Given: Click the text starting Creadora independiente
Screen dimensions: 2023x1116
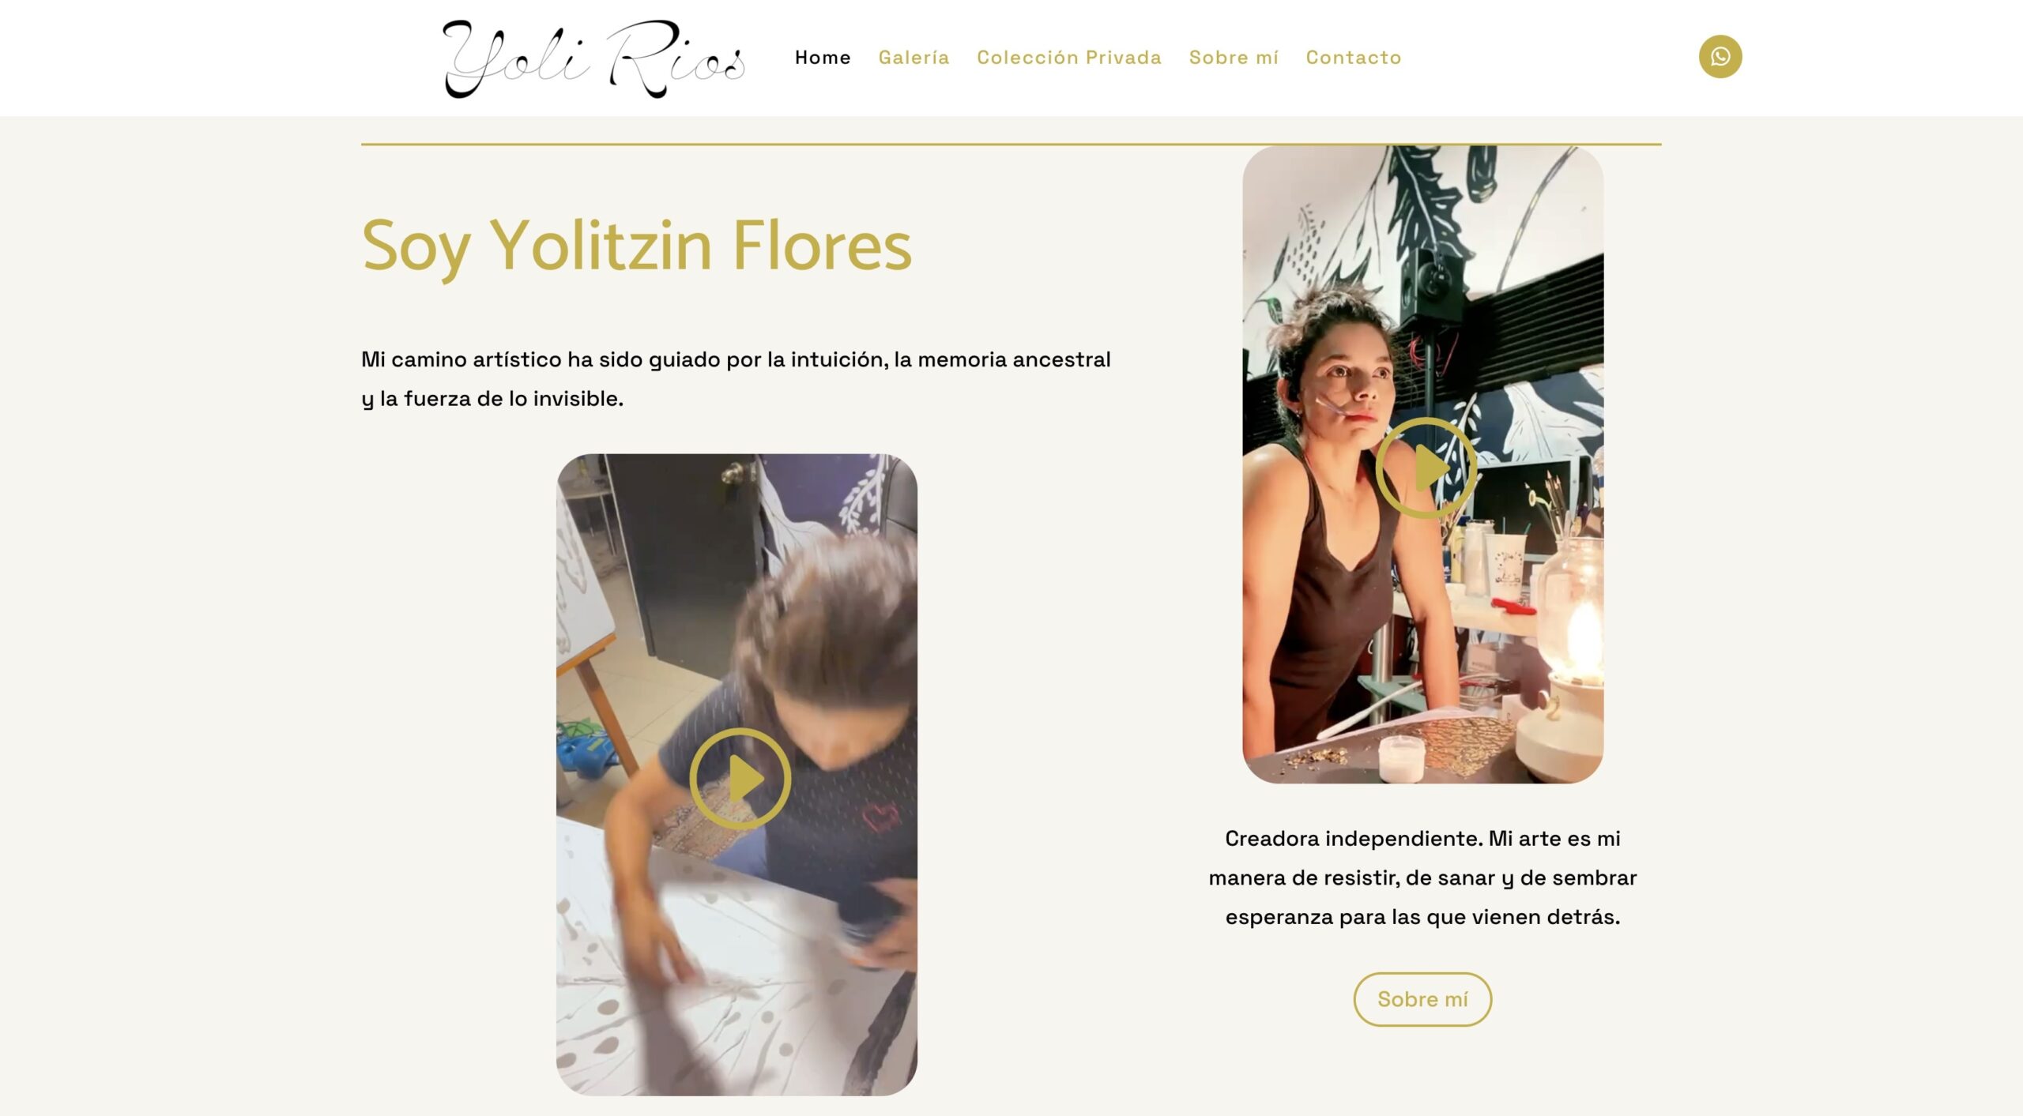Looking at the screenshot, I should 1422,877.
